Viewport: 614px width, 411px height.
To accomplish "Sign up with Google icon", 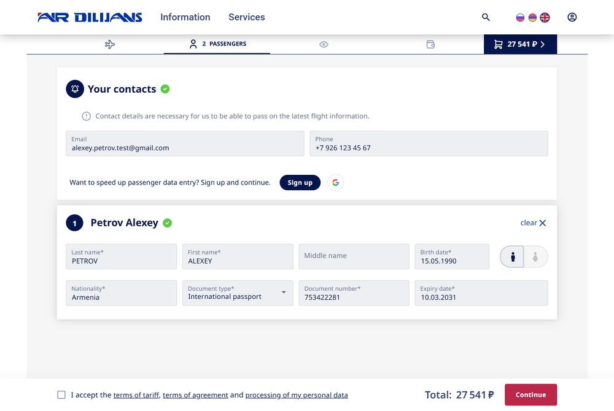I will pyautogui.click(x=336, y=183).
